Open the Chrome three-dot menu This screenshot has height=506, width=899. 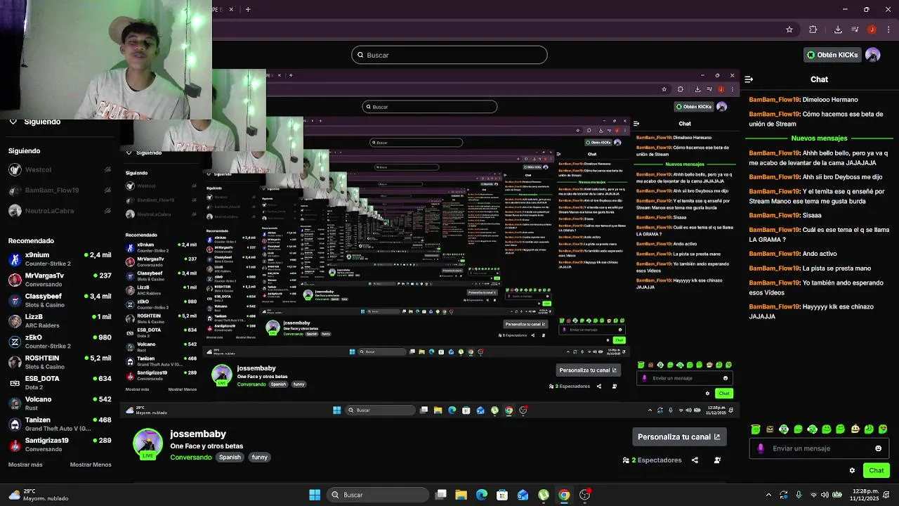tap(888, 30)
